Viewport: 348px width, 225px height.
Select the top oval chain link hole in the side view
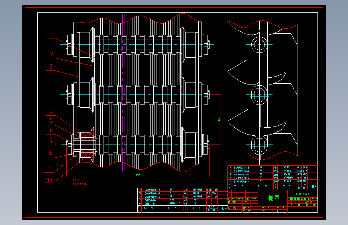click(259, 45)
